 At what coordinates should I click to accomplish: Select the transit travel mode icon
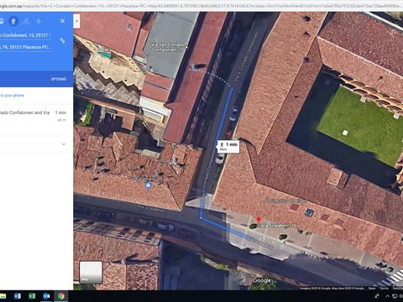pos(2,21)
